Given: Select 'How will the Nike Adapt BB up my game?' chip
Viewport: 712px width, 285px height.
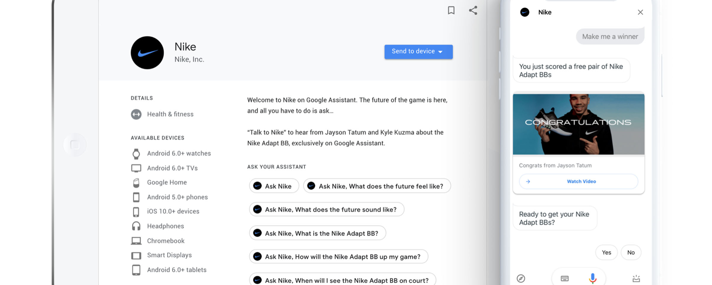Looking at the screenshot, I should 338,257.
